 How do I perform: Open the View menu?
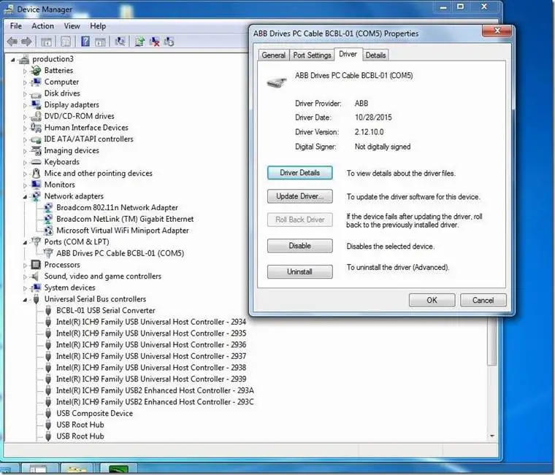click(x=72, y=26)
